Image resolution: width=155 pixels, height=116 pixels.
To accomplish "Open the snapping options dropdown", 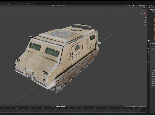I will (x=61, y=6).
